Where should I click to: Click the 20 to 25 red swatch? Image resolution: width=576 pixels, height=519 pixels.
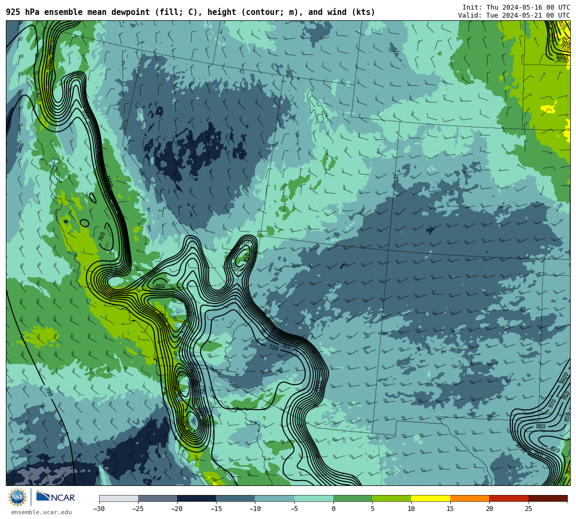pos(509,498)
